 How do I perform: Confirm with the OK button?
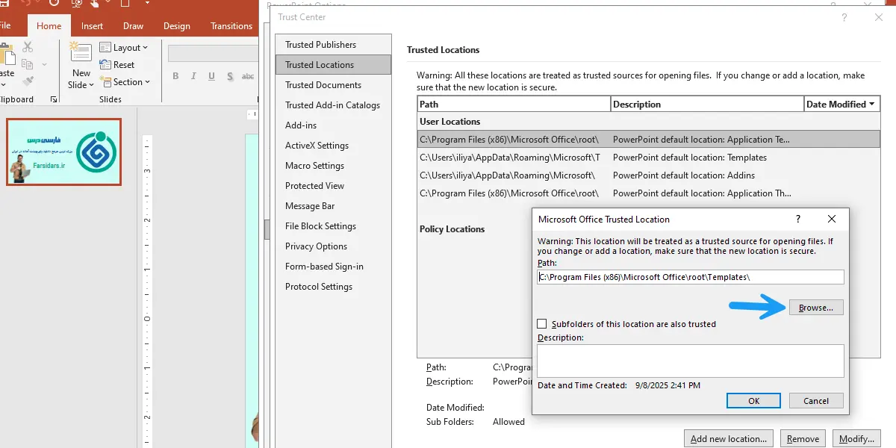(x=754, y=401)
